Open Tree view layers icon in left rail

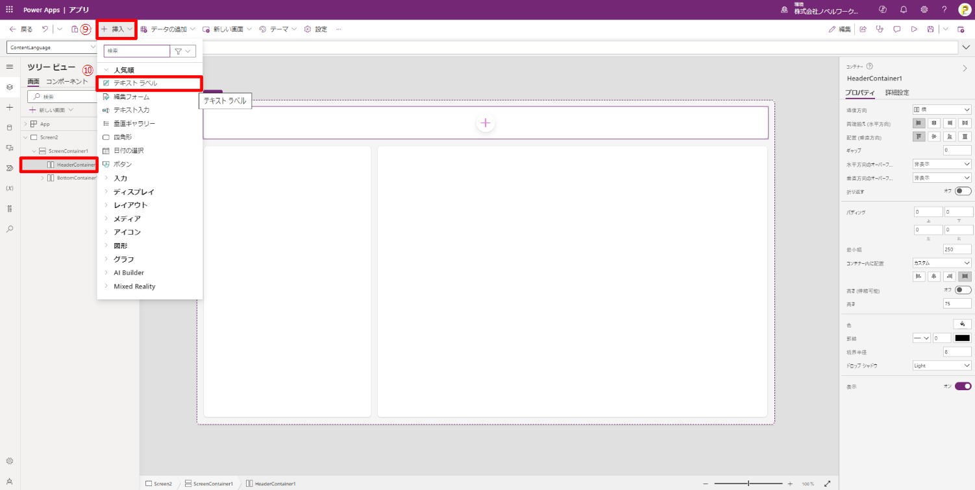click(10, 87)
